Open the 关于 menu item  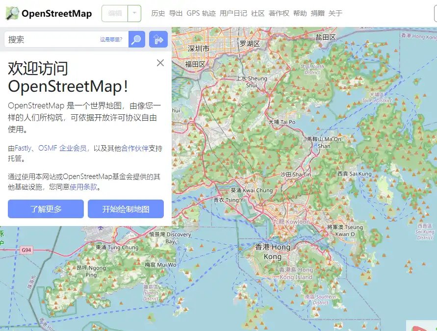tap(335, 13)
